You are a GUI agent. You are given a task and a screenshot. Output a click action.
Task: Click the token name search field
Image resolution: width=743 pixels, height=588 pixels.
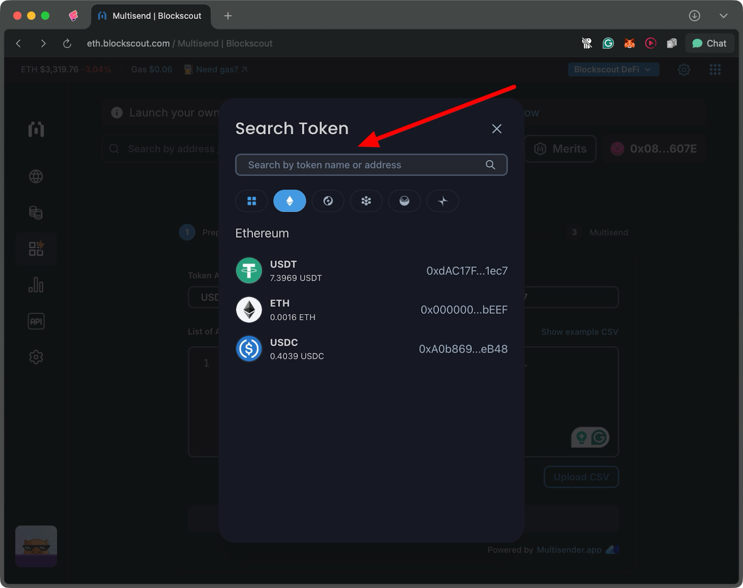tap(362, 165)
